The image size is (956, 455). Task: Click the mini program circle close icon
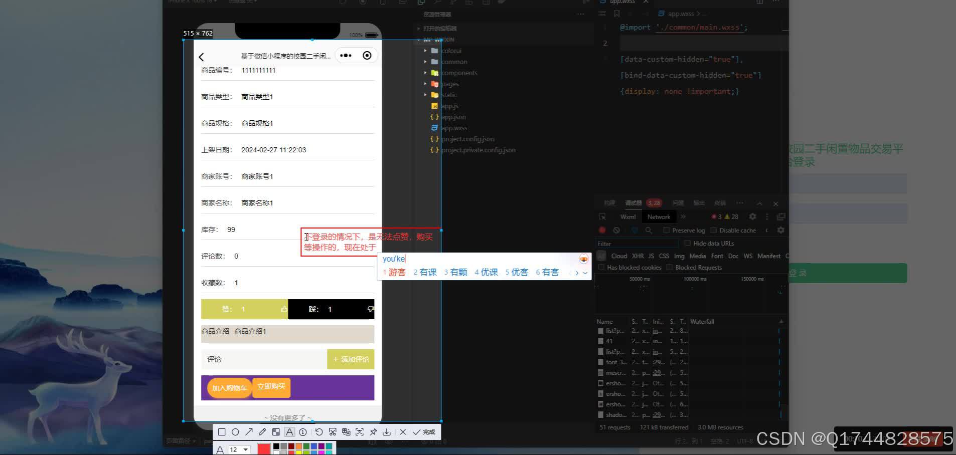click(x=367, y=56)
